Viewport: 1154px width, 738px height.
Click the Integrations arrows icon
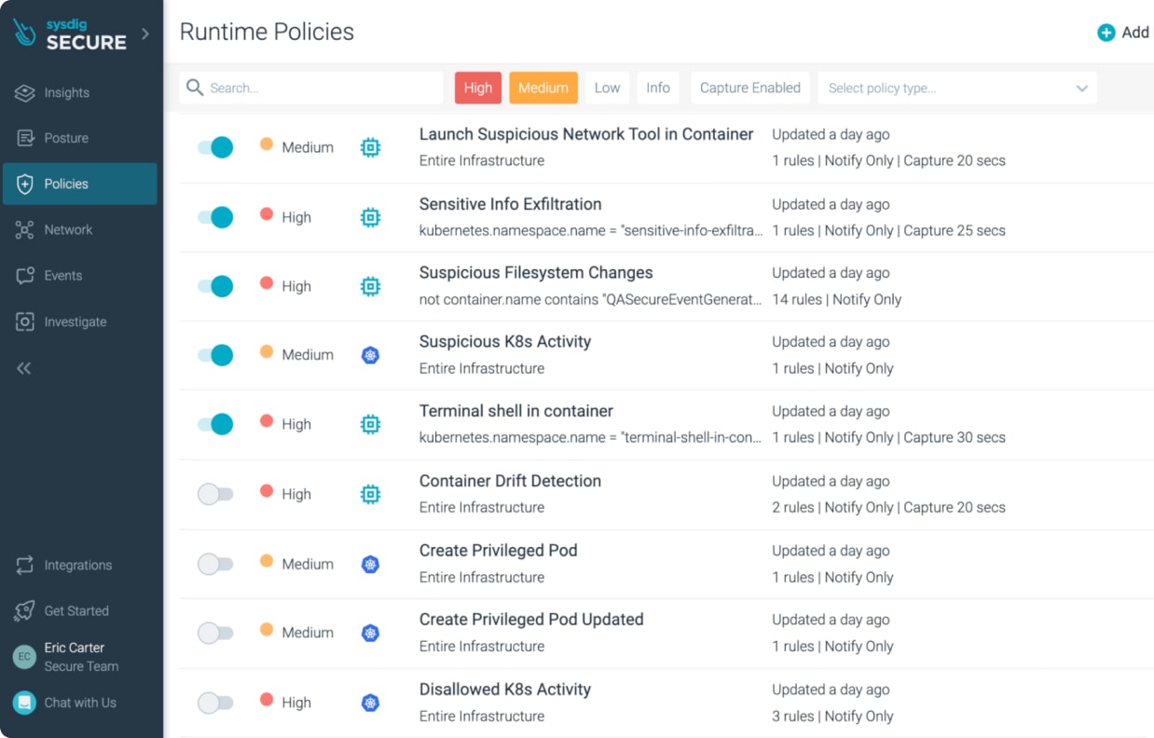[x=25, y=565]
